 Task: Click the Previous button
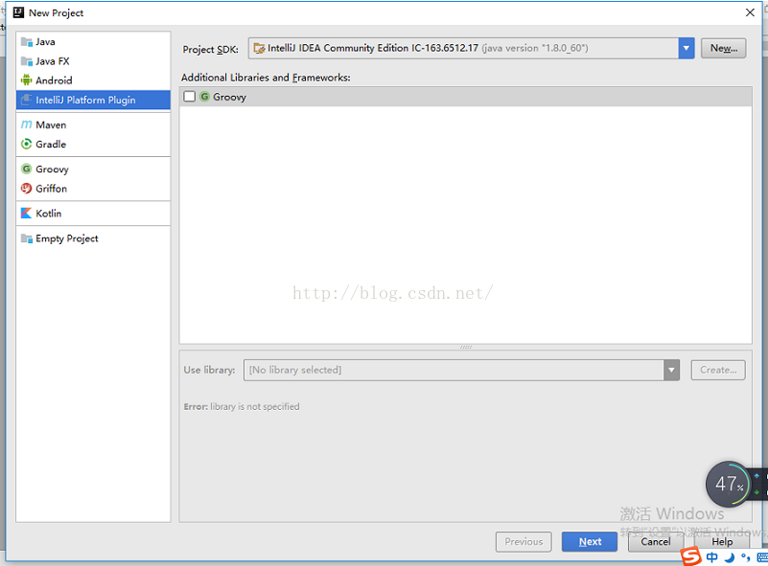click(524, 541)
